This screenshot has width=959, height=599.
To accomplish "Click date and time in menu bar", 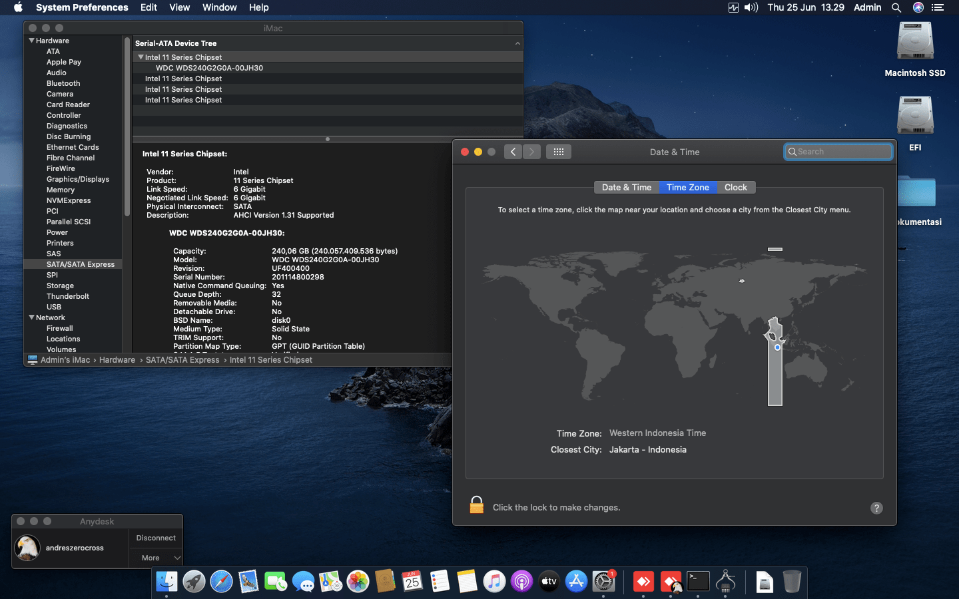I will [806, 7].
